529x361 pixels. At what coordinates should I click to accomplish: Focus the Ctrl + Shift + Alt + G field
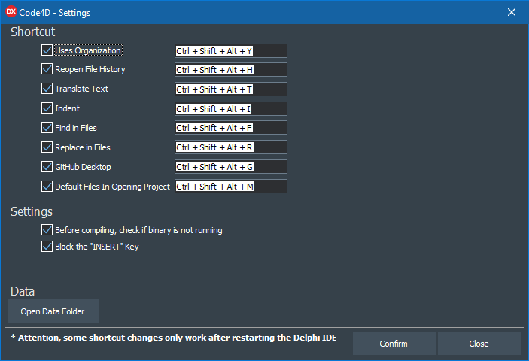[231, 167]
